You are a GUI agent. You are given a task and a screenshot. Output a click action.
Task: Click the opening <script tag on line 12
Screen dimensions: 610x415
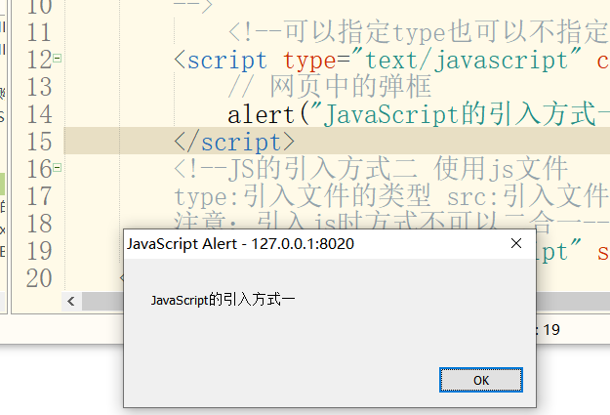221,61
